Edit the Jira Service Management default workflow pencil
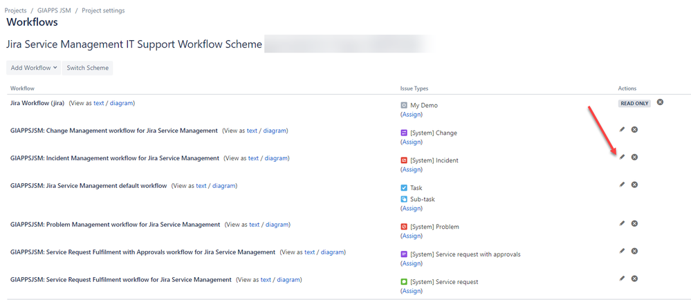This screenshot has height=302, width=691. (x=622, y=185)
